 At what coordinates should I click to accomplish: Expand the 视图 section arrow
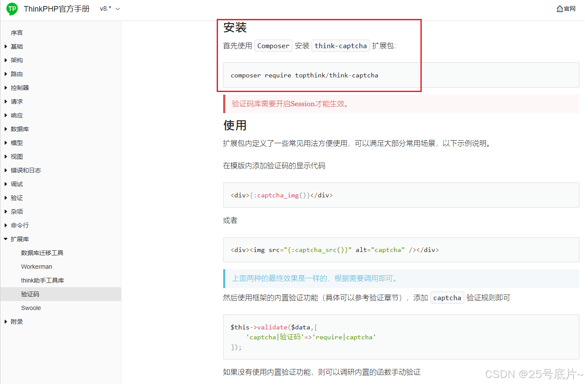coord(6,157)
